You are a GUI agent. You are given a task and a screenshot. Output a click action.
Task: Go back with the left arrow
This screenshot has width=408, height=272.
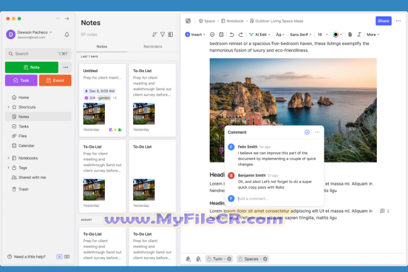(x=58, y=19)
